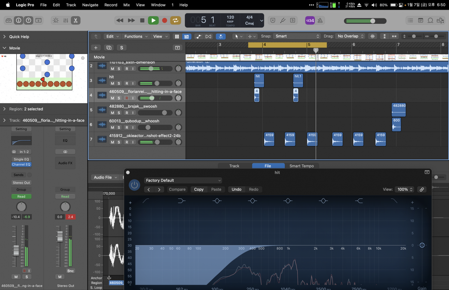This screenshot has height=290, width=449.
Task: Open the Edit menu in Tracks area
Action: (x=112, y=36)
